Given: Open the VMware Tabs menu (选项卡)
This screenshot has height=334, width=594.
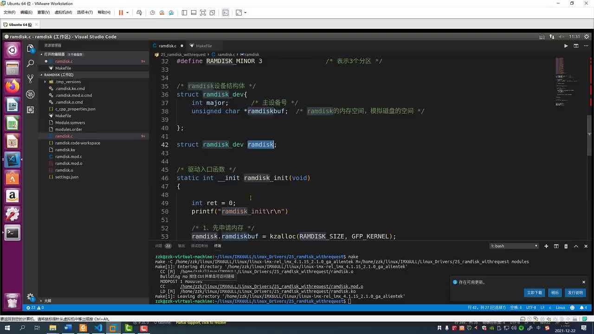Looking at the screenshot, I should tap(84, 13).
